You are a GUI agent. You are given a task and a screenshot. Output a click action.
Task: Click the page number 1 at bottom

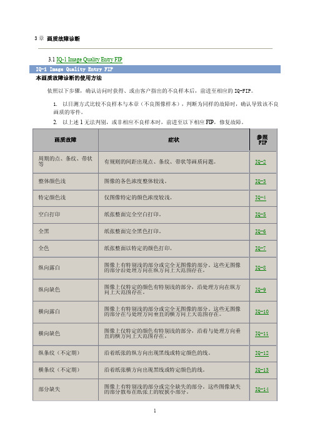(155, 411)
